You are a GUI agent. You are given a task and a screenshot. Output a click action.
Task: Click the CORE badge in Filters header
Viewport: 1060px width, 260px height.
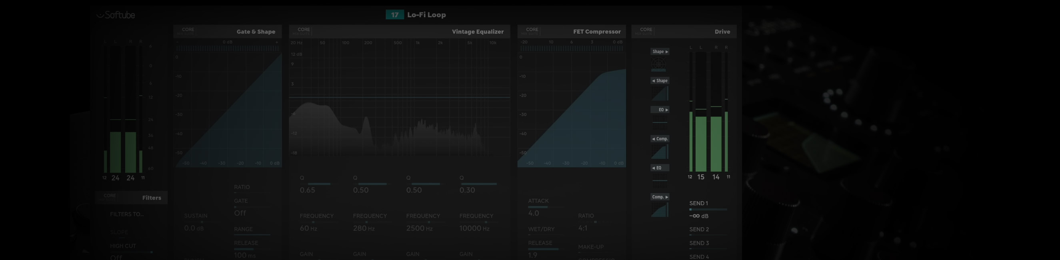coord(110,197)
